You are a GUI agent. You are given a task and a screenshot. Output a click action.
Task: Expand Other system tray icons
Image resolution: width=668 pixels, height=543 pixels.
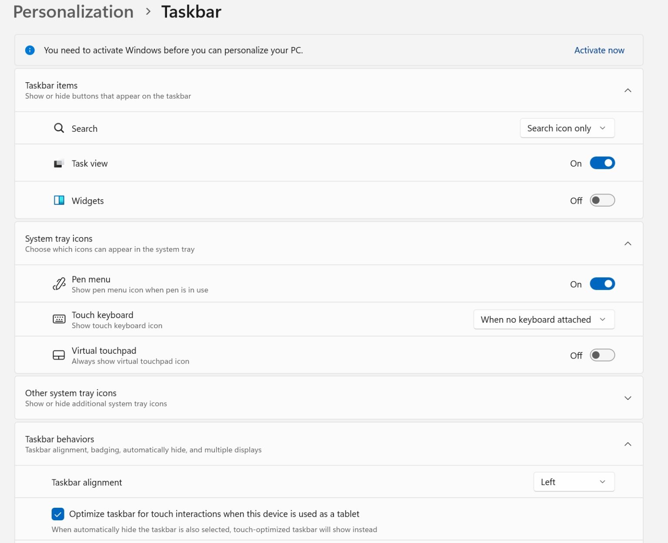pos(628,398)
